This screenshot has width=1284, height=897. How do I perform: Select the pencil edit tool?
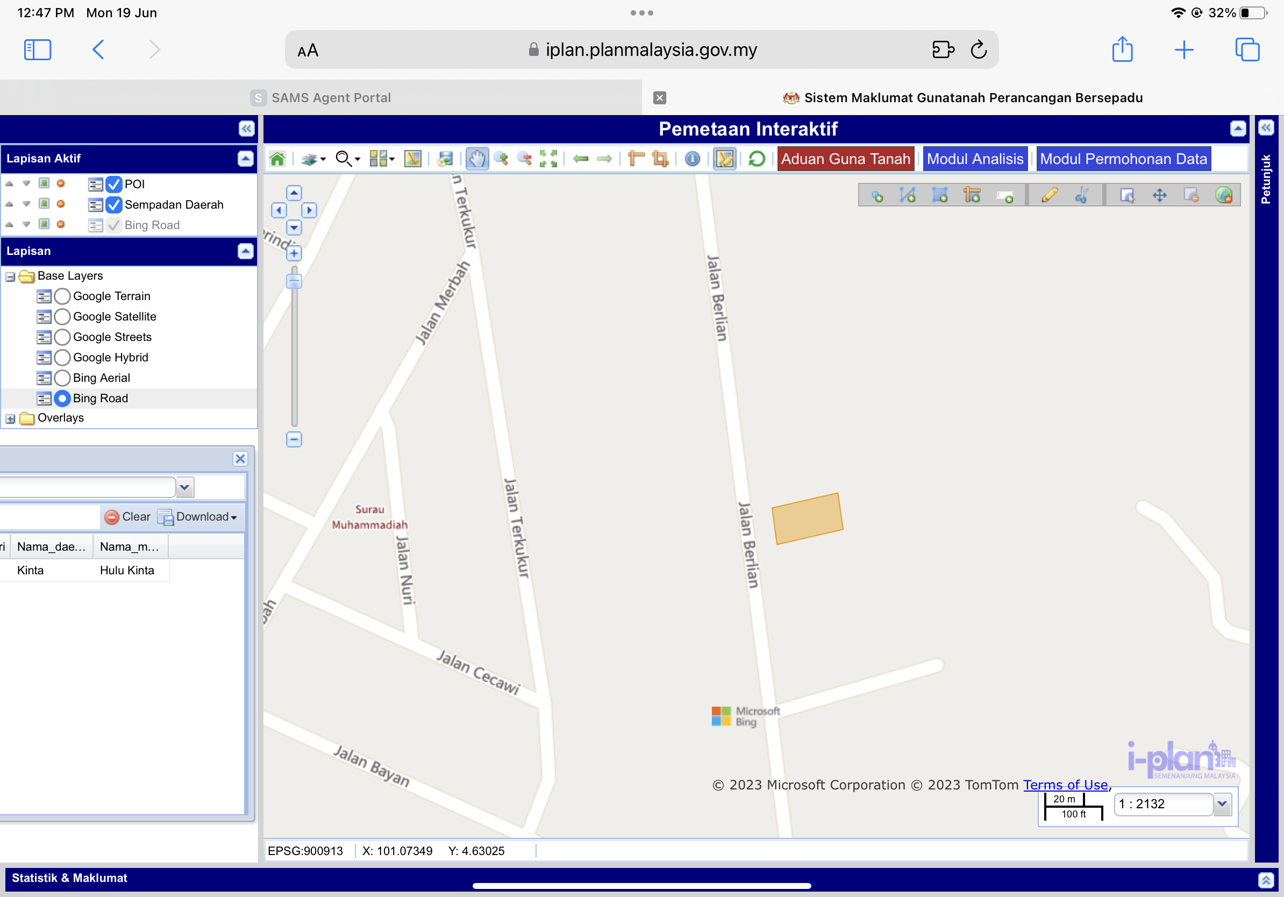coord(1049,195)
